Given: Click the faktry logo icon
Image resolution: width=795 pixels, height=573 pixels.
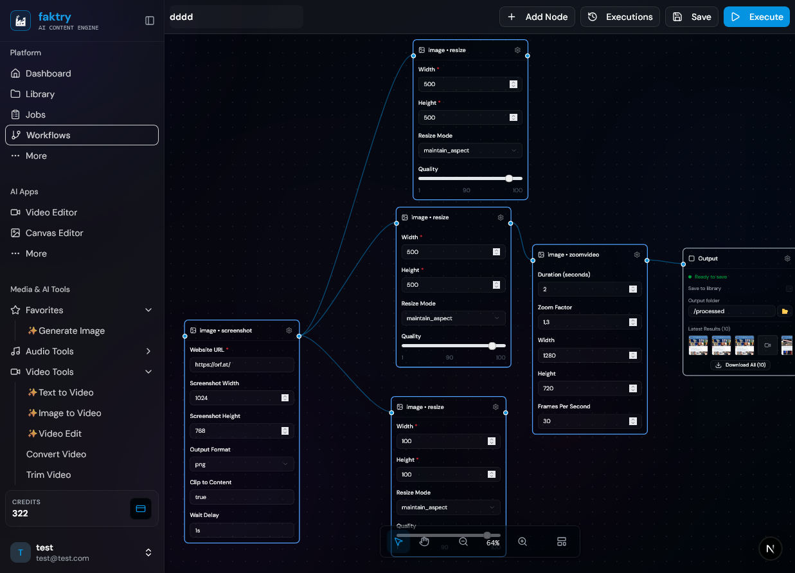Looking at the screenshot, I should pos(21,21).
